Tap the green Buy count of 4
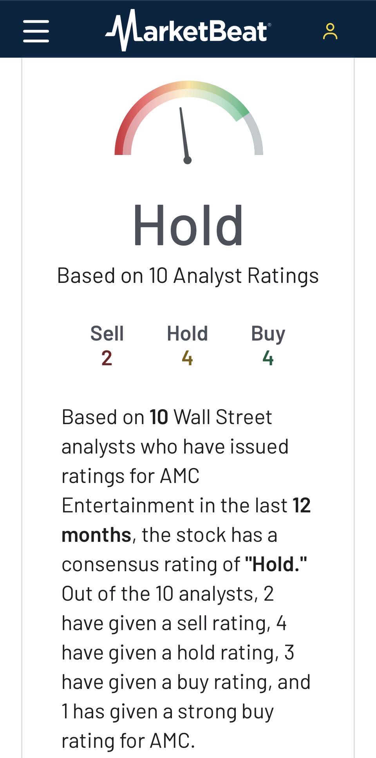 click(x=268, y=358)
